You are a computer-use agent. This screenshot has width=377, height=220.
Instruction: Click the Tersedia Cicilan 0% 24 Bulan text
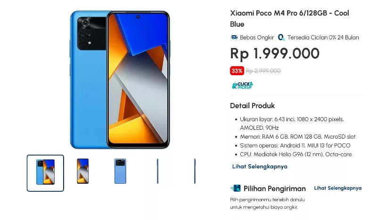(323, 38)
